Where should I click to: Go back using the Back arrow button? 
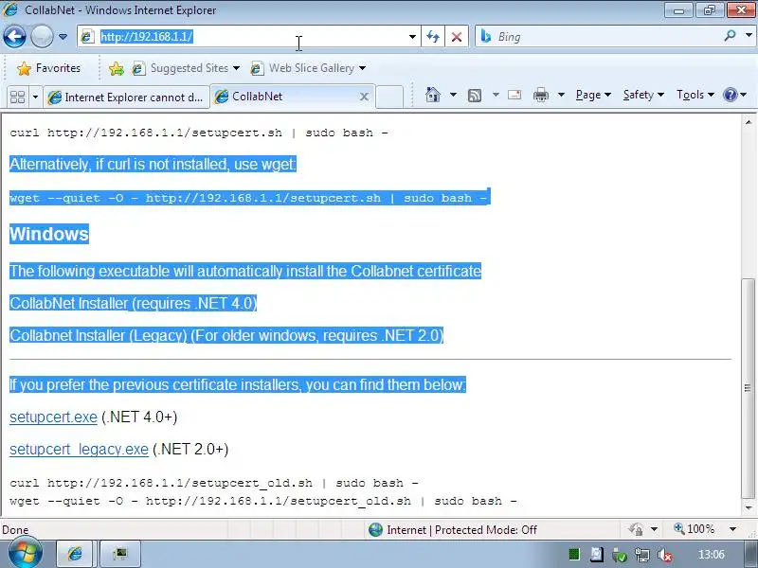coord(14,37)
